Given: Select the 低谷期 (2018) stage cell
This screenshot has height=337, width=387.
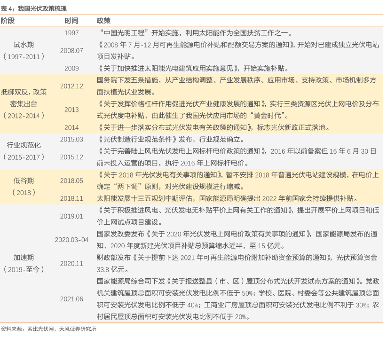Looking at the screenshot, I should point(24,187).
